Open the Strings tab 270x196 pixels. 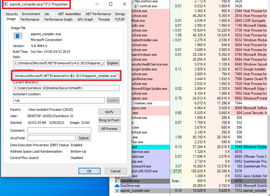[x=120, y=14]
